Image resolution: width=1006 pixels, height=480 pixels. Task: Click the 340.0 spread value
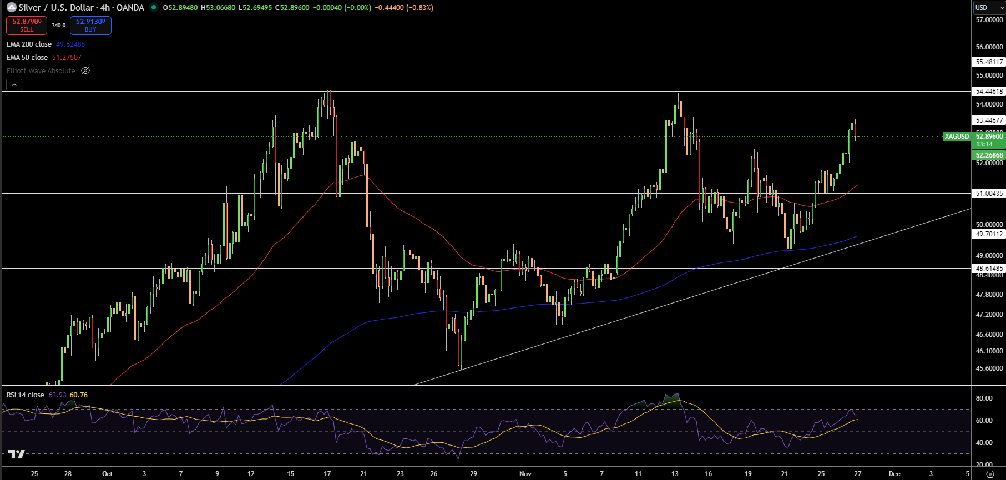[59, 26]
